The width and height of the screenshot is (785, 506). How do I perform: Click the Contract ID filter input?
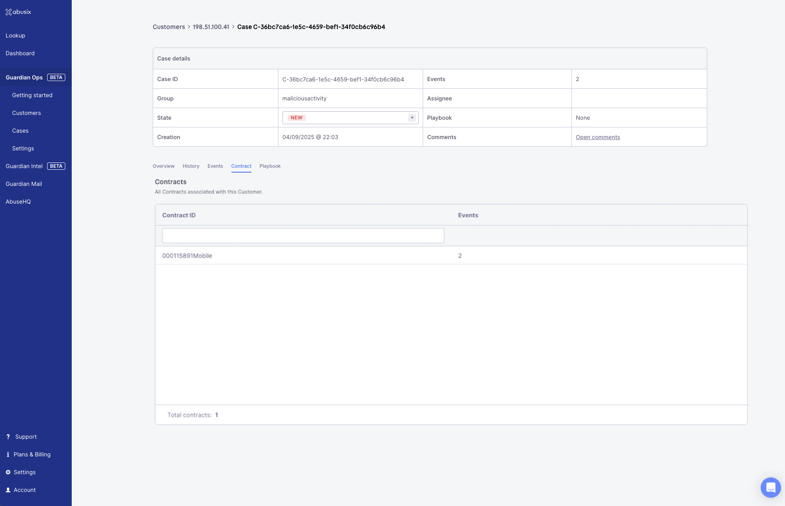point(303,236)
